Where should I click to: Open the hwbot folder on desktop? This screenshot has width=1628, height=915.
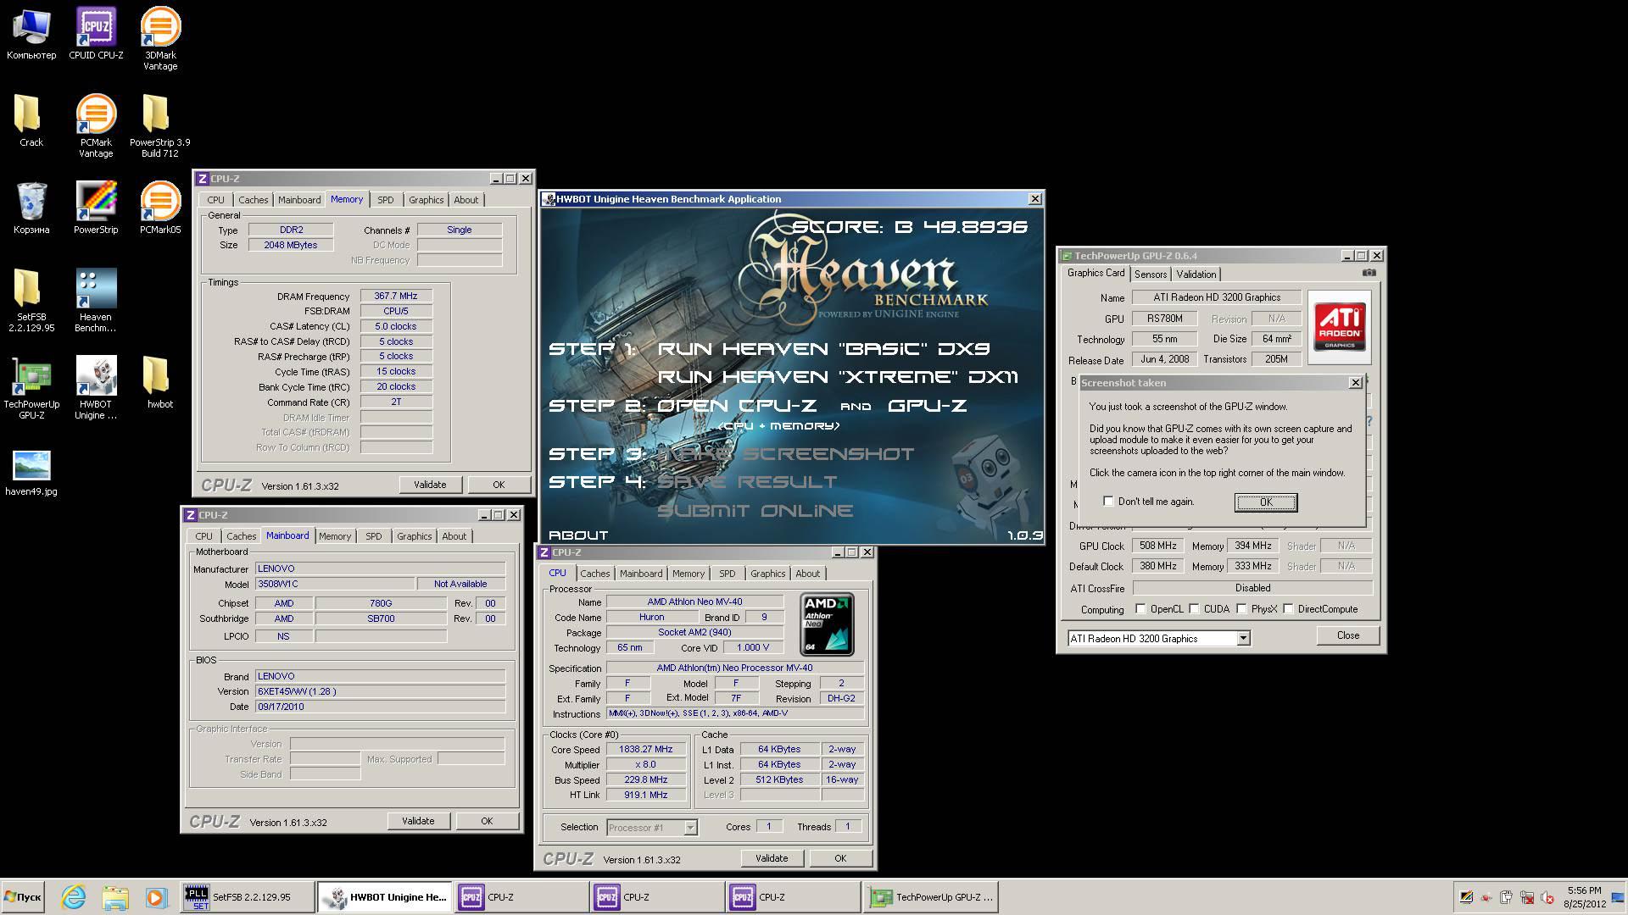[160, 382]
